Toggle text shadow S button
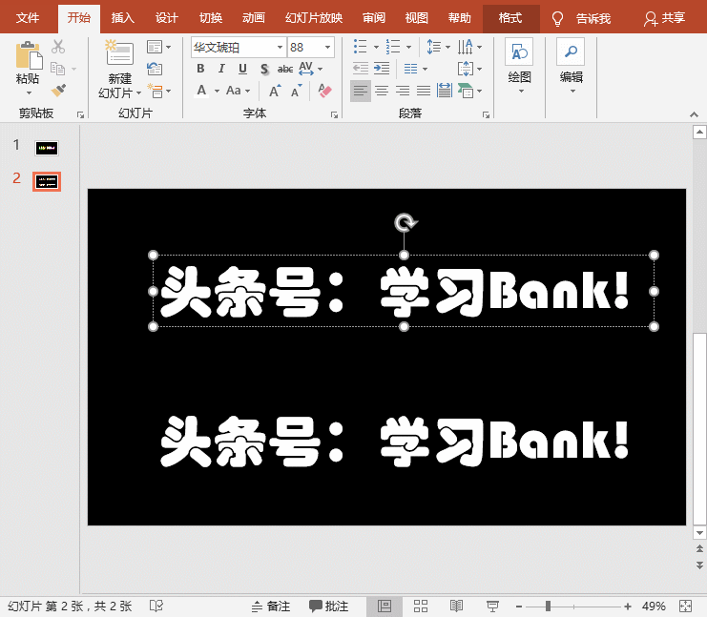 264,69
